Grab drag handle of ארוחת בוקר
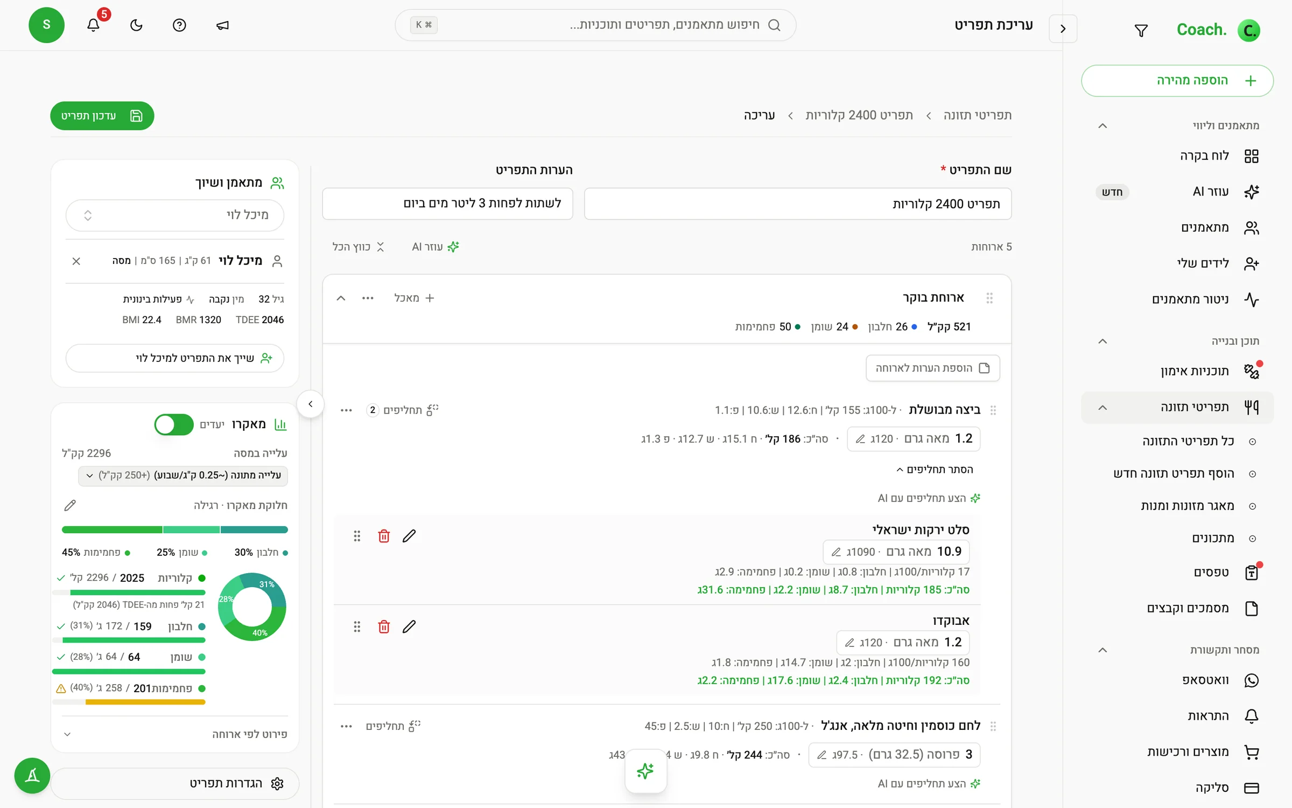 [x=989, y=298]
